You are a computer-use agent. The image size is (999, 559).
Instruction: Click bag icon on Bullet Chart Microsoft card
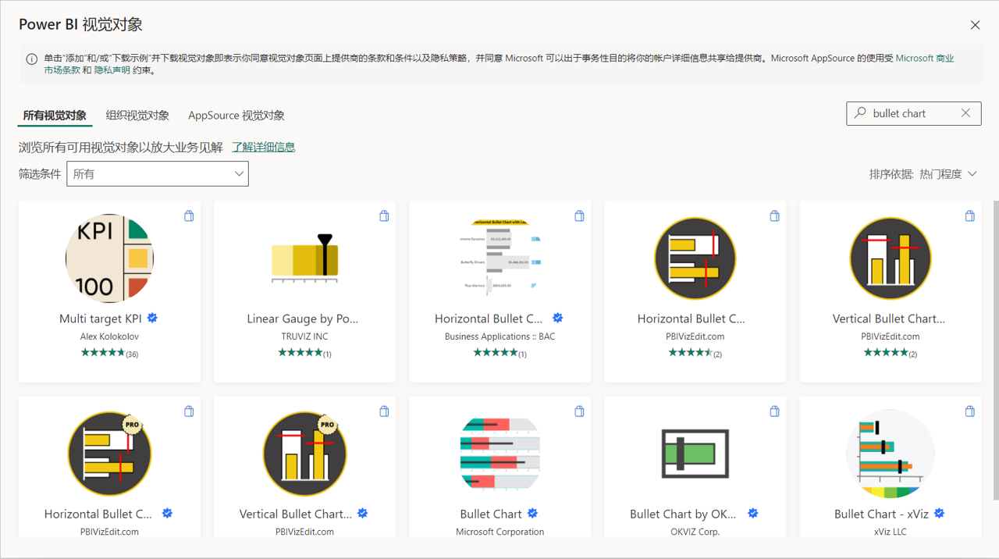pyautogui.click(x=579, y=411)
